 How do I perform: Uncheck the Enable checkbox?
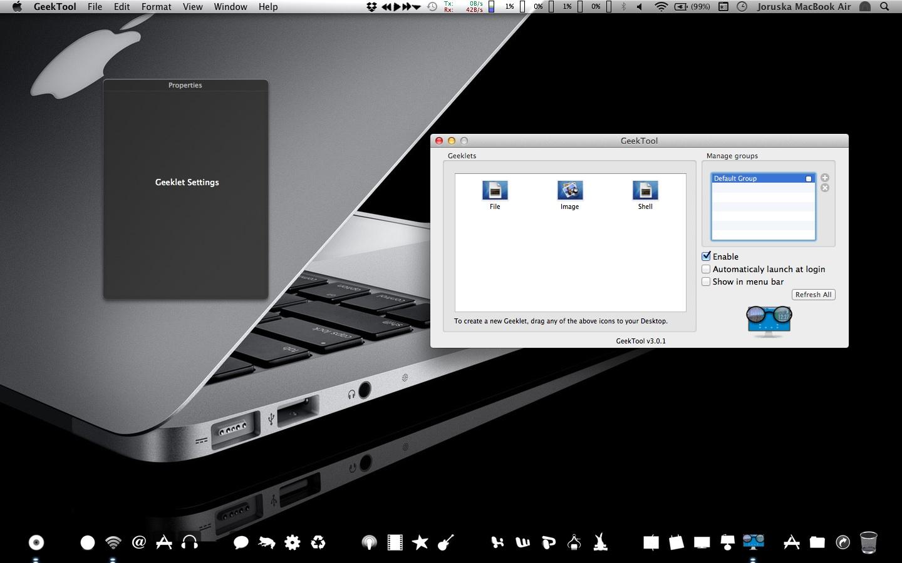pyautogui.click(x=707, y=256)
